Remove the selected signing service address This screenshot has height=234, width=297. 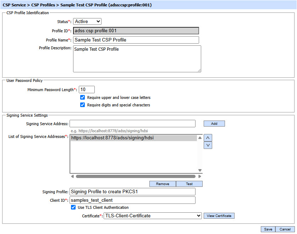(x=163, y=184)
